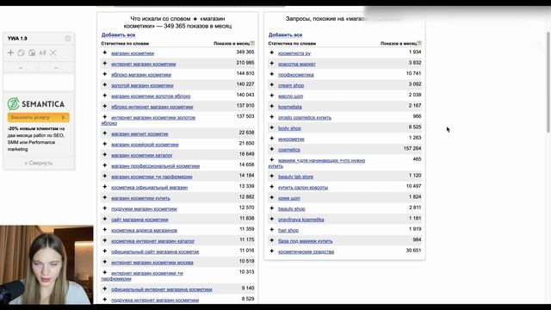Click the copy list icon in YWA toolbar
Image resolution: width=551 pixels, height=310 pixels.
[x=21, y=53]
